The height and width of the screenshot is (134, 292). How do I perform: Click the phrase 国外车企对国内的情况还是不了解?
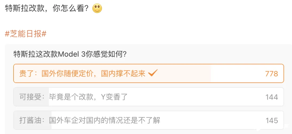pyautogui.click(x=105, y=120)
